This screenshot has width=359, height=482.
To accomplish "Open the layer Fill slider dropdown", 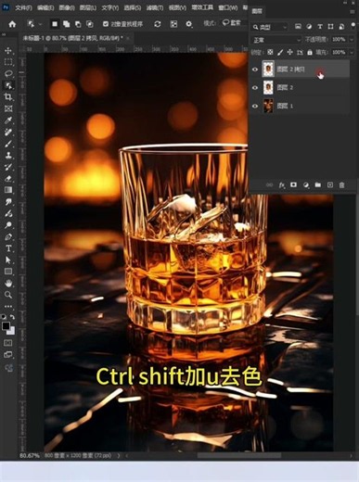I will (352, 53).
